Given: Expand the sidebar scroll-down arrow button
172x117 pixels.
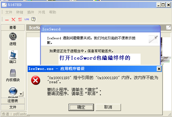Looking at the screenshot, I should coord(21,94).
